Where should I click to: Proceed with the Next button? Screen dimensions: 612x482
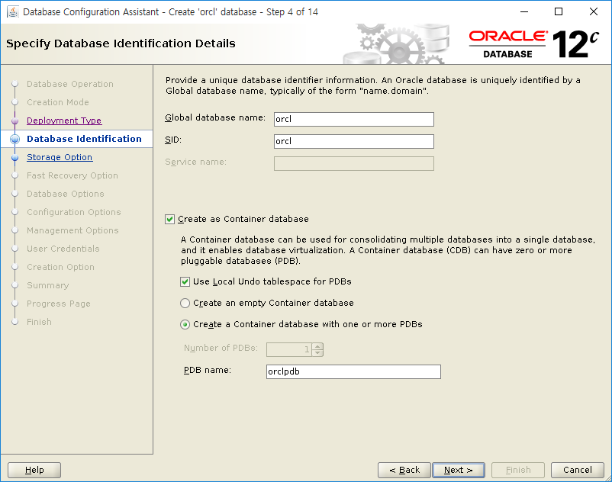click(459, 470)
